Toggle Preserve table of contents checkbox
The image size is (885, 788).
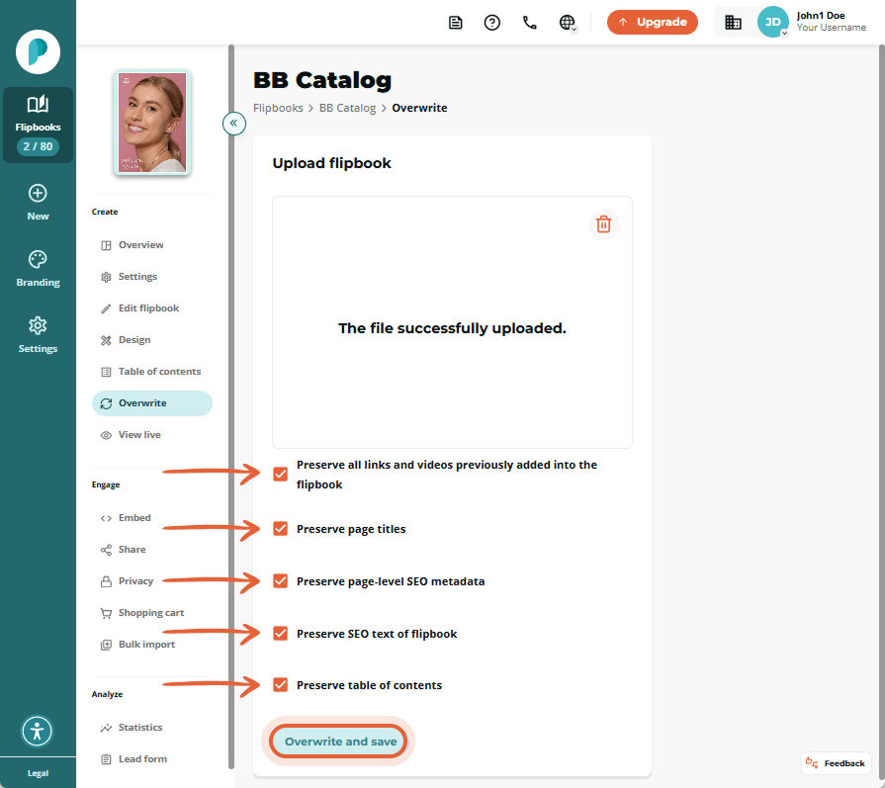[x=281, y=685]
